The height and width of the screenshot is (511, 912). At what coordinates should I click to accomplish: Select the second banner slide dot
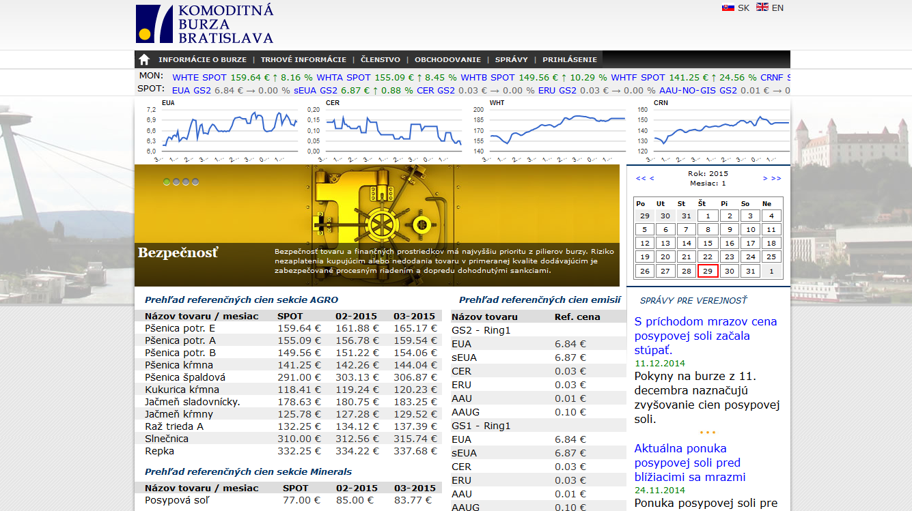tap(176, 182)
